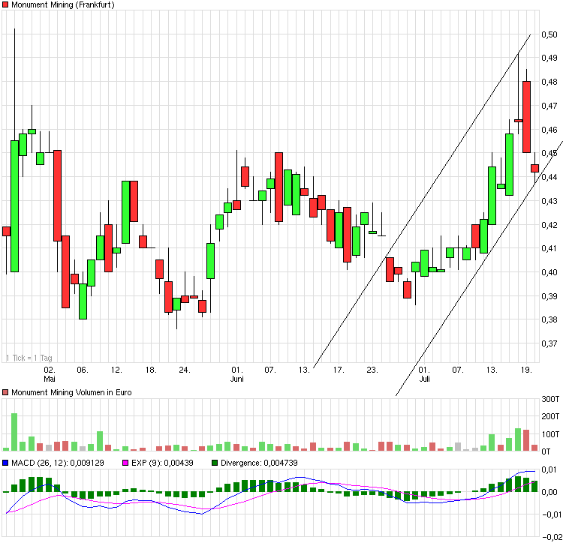Click the -0,02 MACD axis label

(x=552, y=537)
